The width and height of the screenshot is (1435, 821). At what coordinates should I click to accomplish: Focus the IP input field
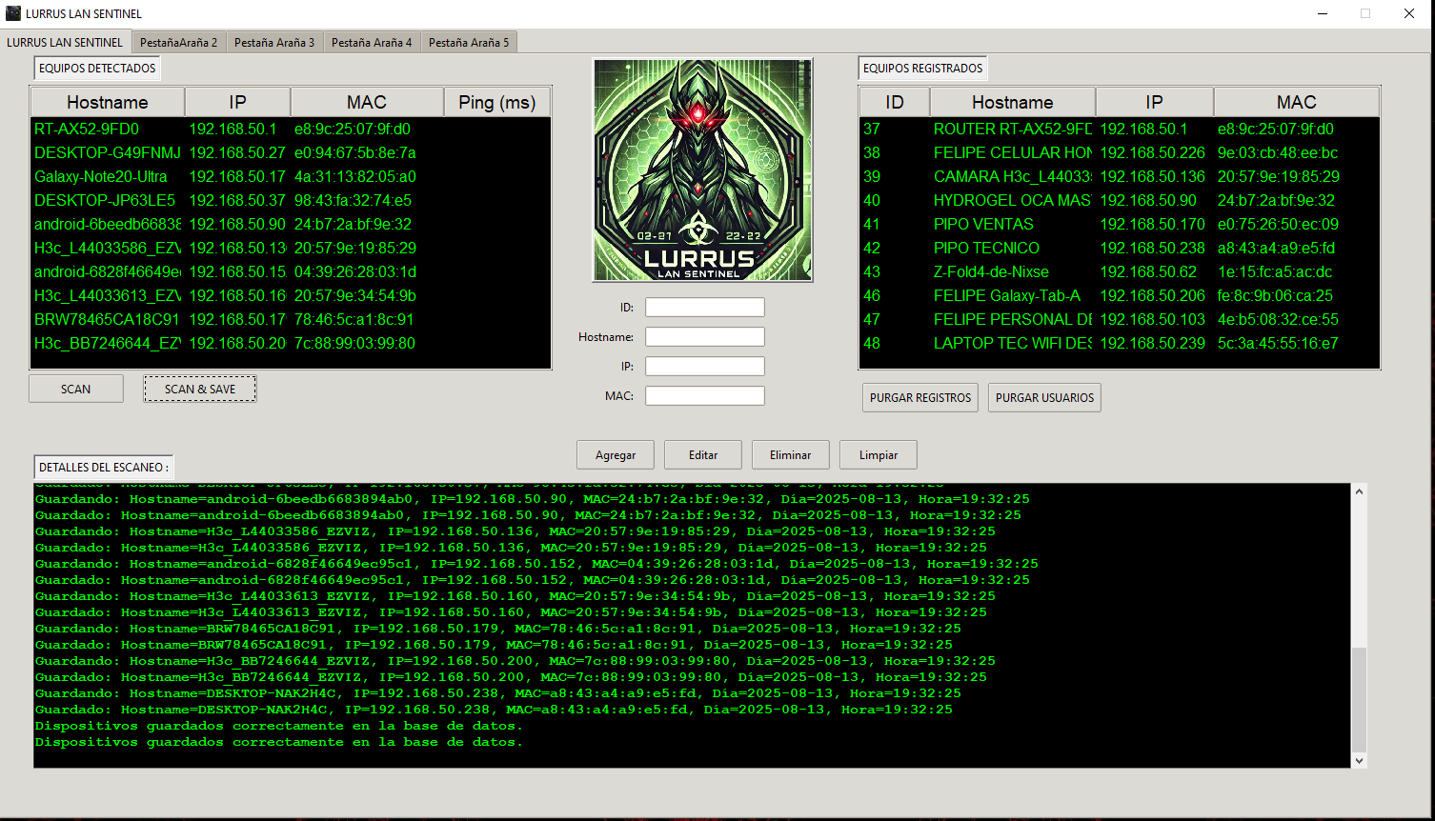[x=705, y=367]
